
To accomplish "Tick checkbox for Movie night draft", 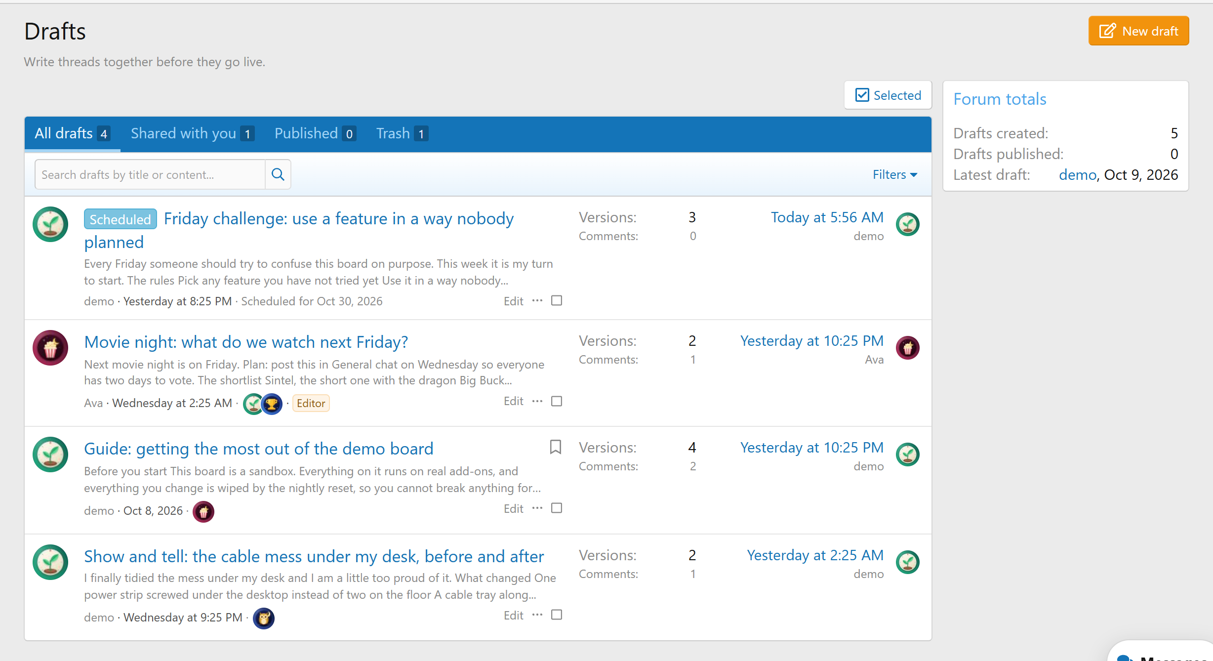I will (557, 401).
